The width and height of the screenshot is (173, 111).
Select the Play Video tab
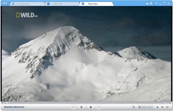96,4
